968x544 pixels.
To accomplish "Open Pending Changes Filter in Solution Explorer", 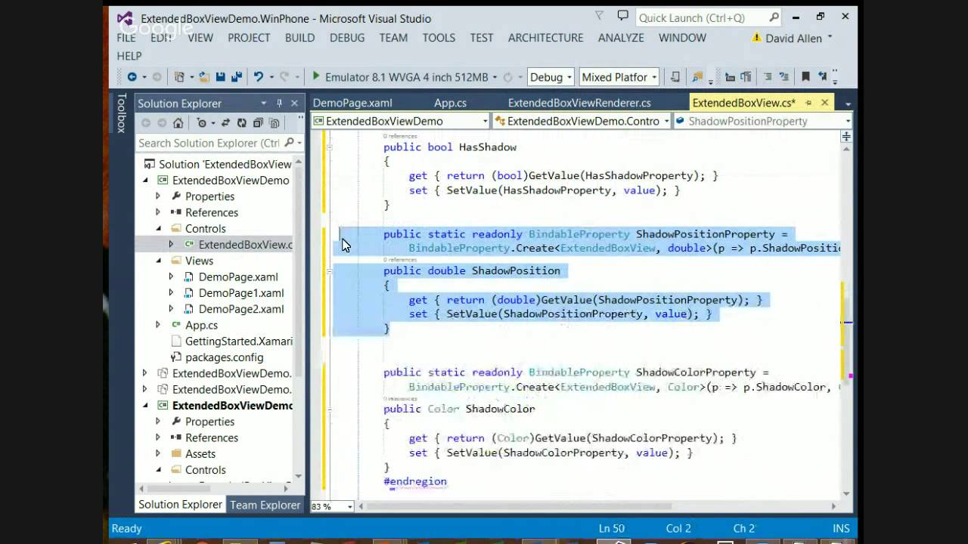I will coord(201,122).
